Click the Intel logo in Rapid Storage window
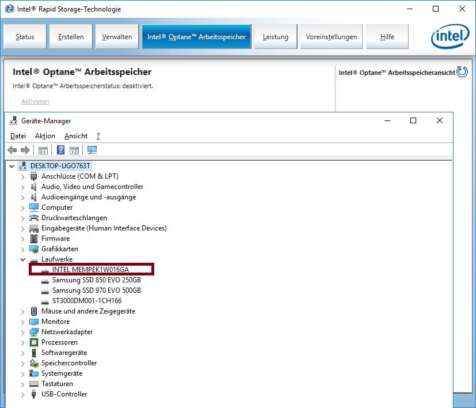The height and width of the screenshot is (408, 476). tap(450, 36)
